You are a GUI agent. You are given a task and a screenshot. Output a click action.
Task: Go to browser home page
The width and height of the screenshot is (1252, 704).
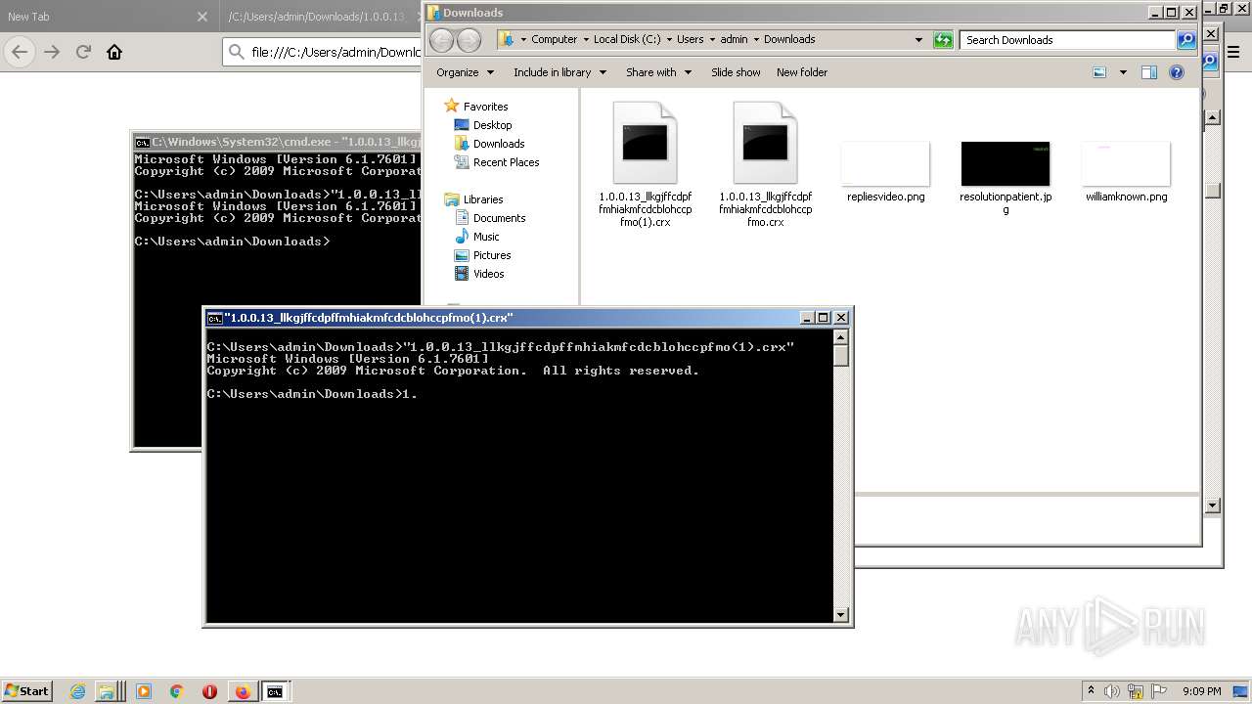point(114,52)
